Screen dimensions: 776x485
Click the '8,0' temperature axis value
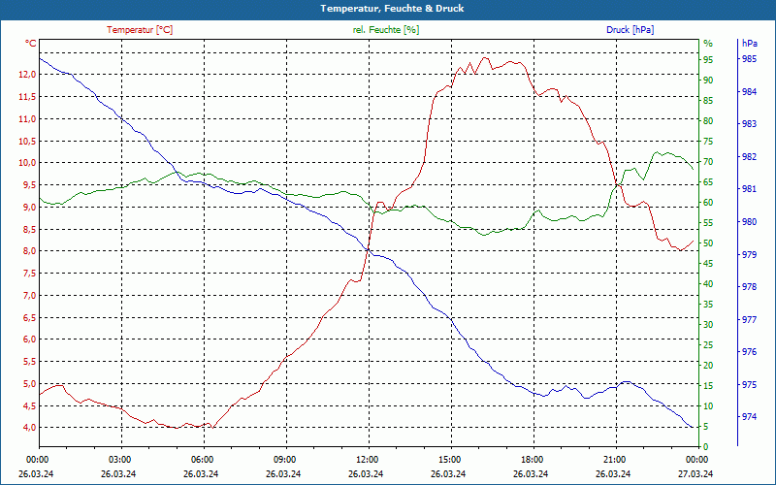tap(29, 251)
